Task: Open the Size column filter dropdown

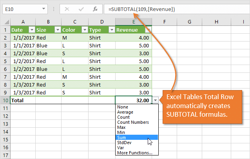Action: coord(57,30)
